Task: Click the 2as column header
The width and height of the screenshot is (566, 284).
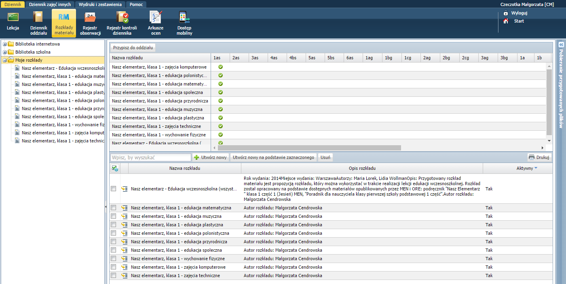Action: pyautogui.click(x=239, y=58)
